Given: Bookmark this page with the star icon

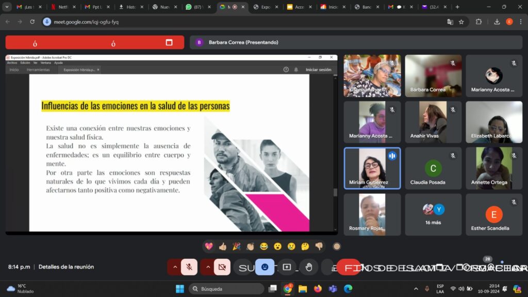Looking at the screenshot, I should (x=461, y=22).
